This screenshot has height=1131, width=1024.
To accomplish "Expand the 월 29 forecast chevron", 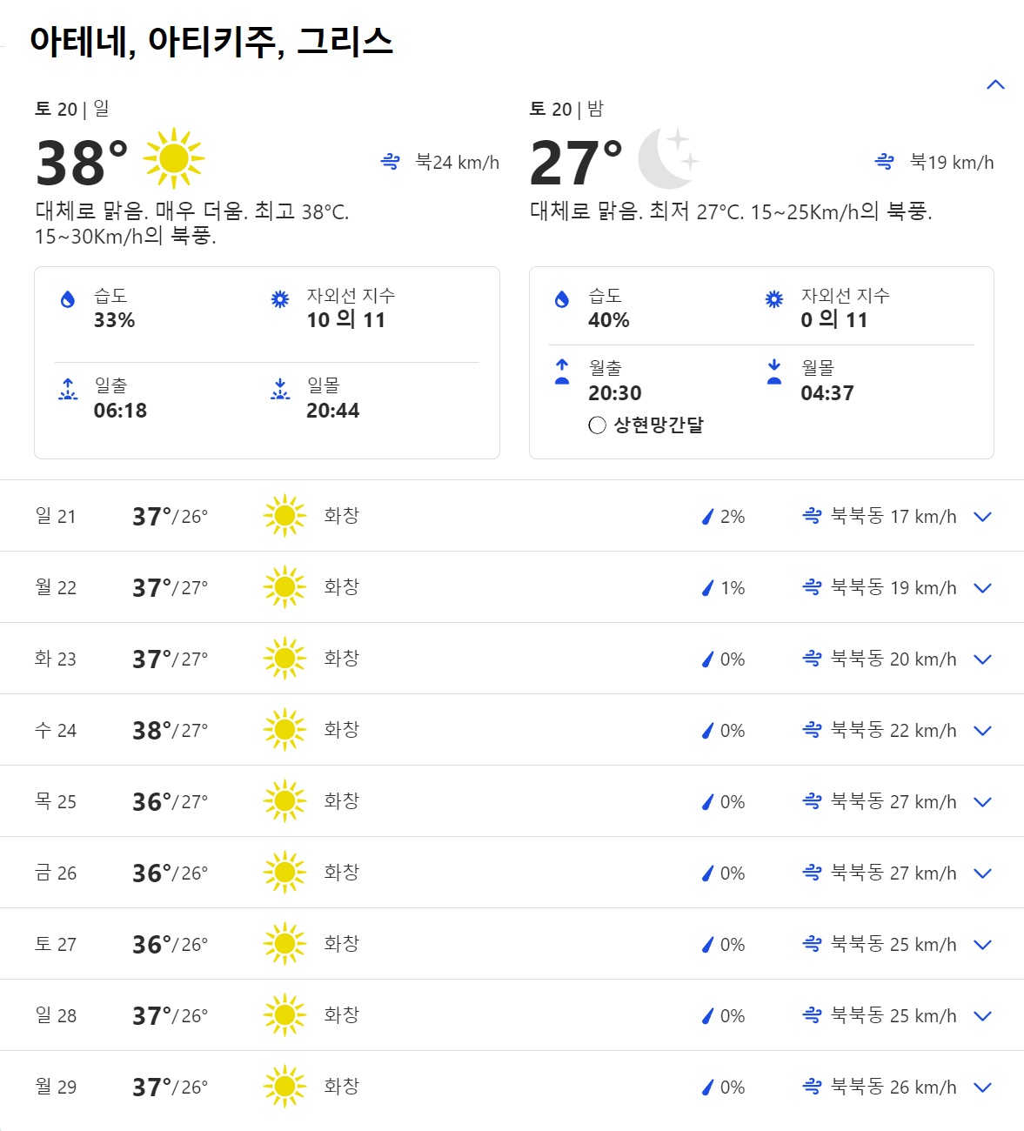I will (x=982, y=1087).
